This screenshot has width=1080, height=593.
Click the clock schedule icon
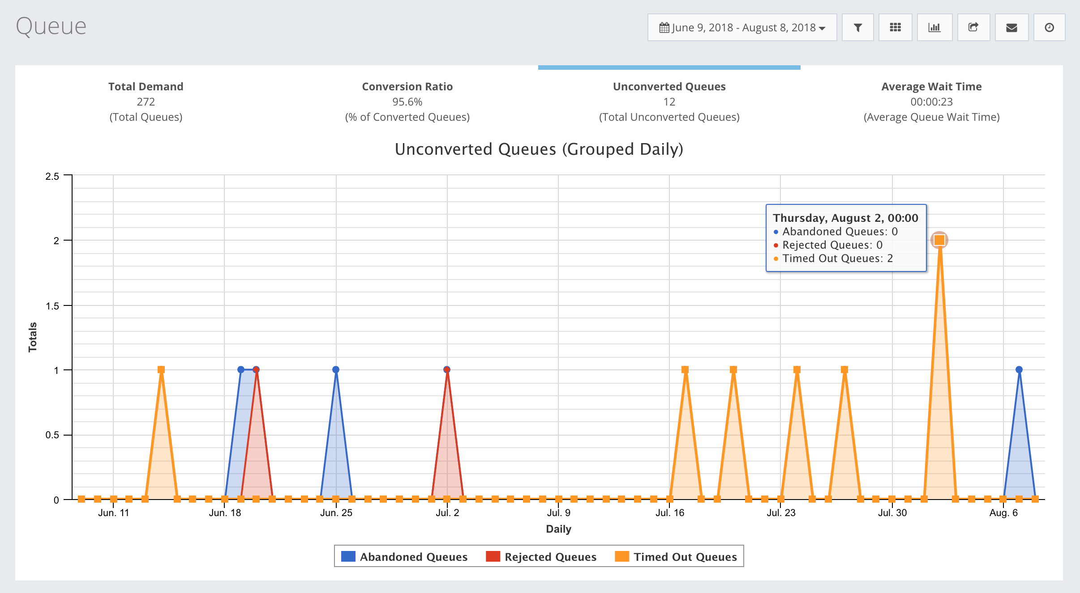[x=1049, y=28]
